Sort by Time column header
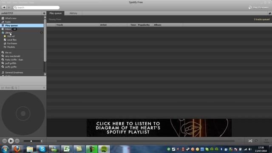This screenshot has width=272, height=153. click(132, 25)
